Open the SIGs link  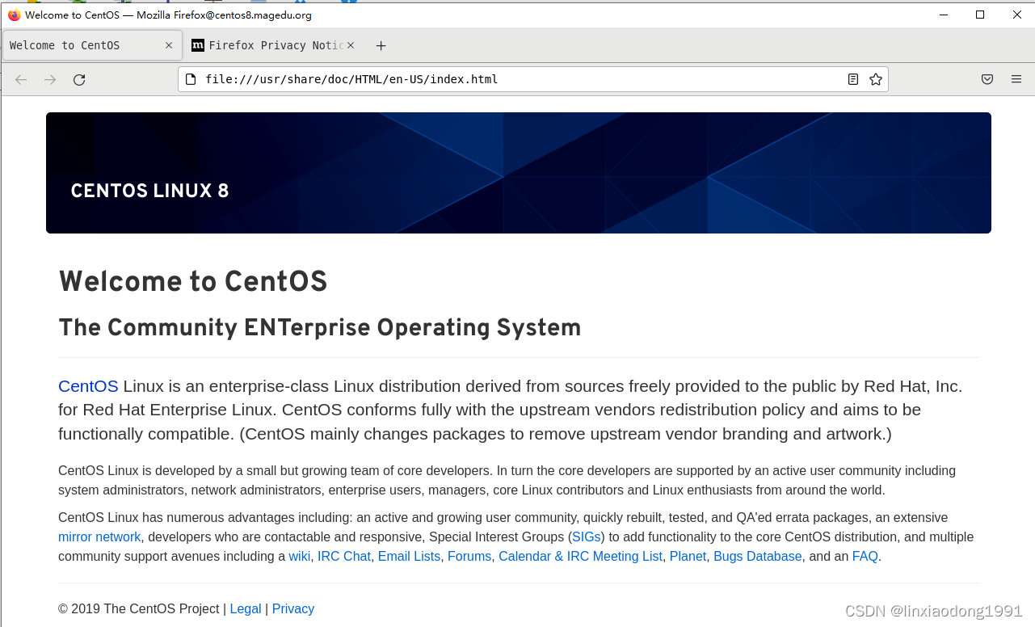click(x=587, y=537)
